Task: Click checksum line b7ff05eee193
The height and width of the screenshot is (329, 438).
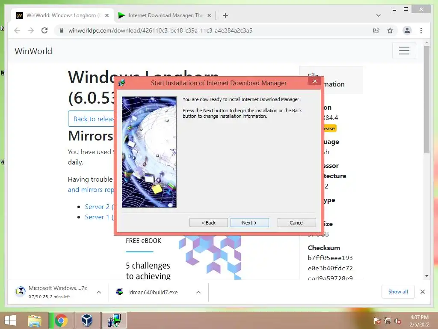Action: (330, 258)
